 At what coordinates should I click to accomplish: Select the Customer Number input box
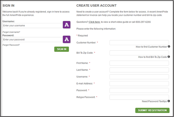(x=139, y=42)
